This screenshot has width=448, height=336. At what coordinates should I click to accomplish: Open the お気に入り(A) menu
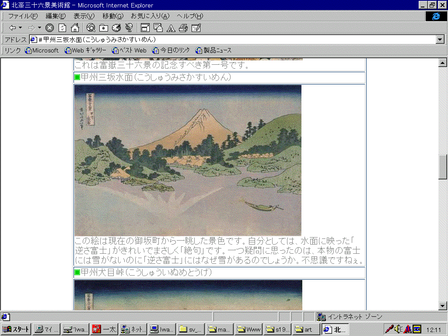coord(150,16)
